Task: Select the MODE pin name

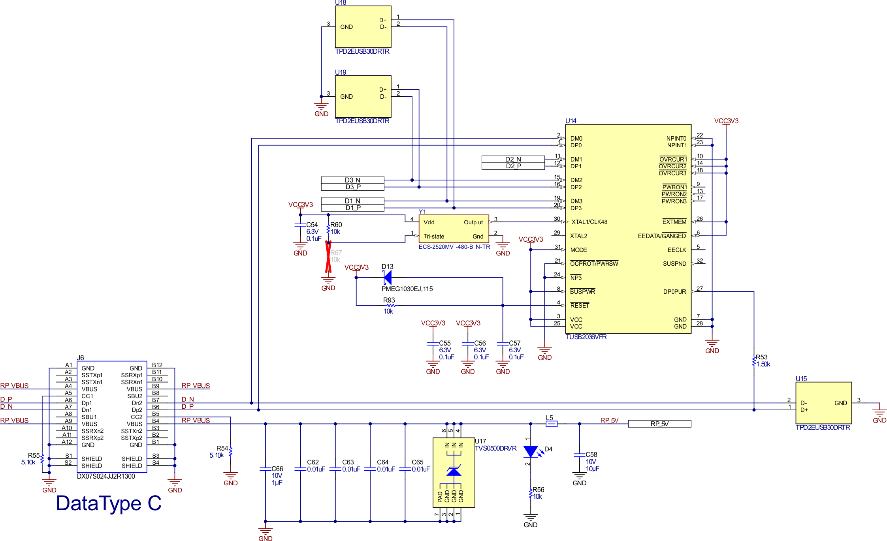Action: pos(578,250)
